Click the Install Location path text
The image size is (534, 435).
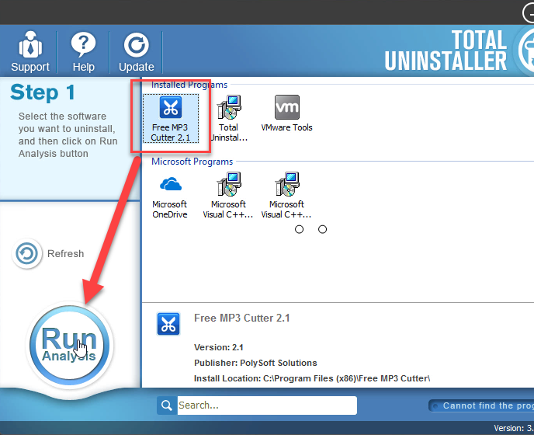point(312,378)
